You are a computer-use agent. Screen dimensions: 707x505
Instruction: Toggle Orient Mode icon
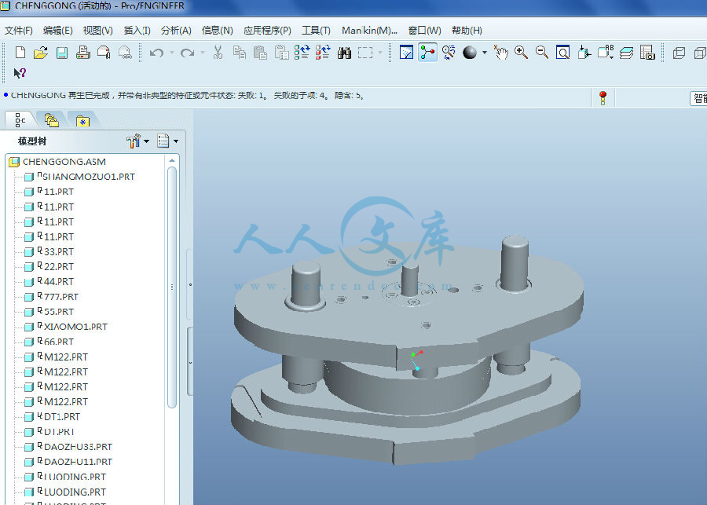449,53
